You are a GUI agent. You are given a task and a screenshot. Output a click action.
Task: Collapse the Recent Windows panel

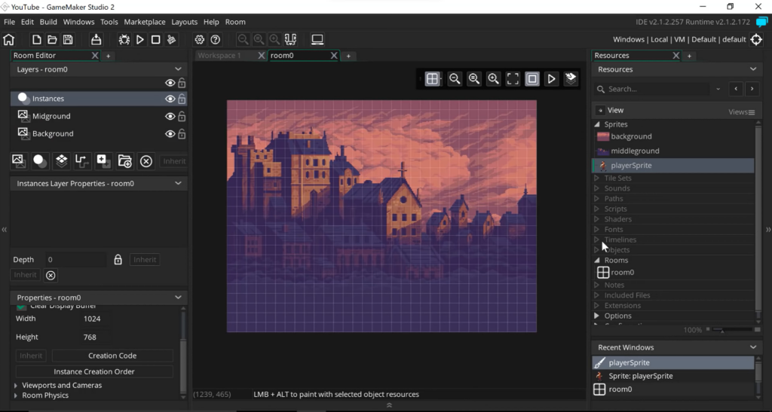click(x=753, y=347)
